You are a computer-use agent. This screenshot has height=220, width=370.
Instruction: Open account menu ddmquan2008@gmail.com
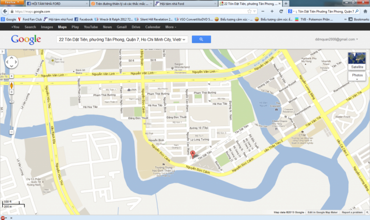coord(336,39)
